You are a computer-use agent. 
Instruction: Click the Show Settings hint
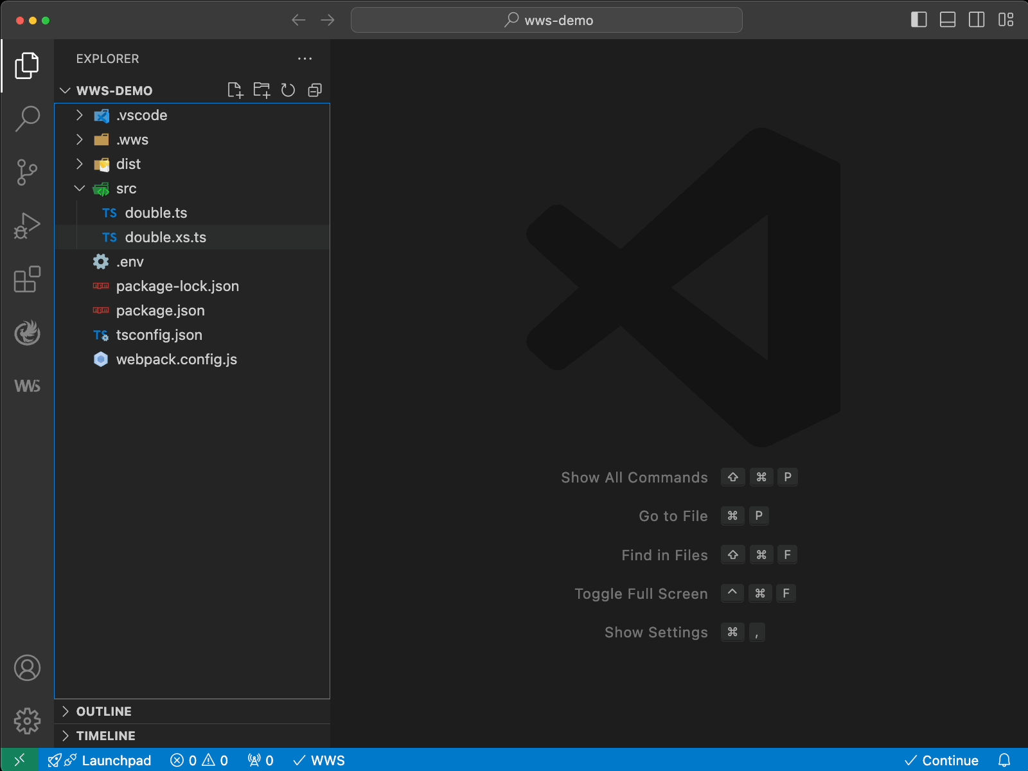click(x=656, y=632)
